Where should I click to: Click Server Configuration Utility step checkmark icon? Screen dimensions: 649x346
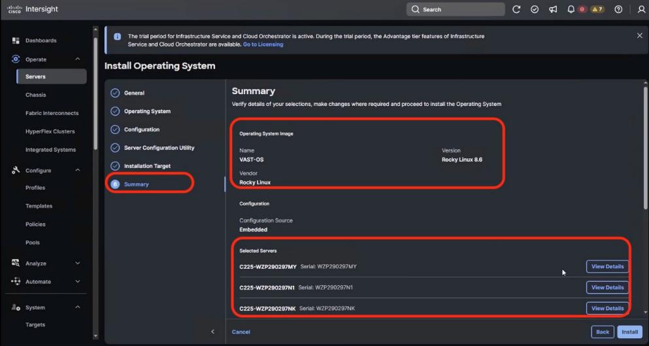point(115,148)
